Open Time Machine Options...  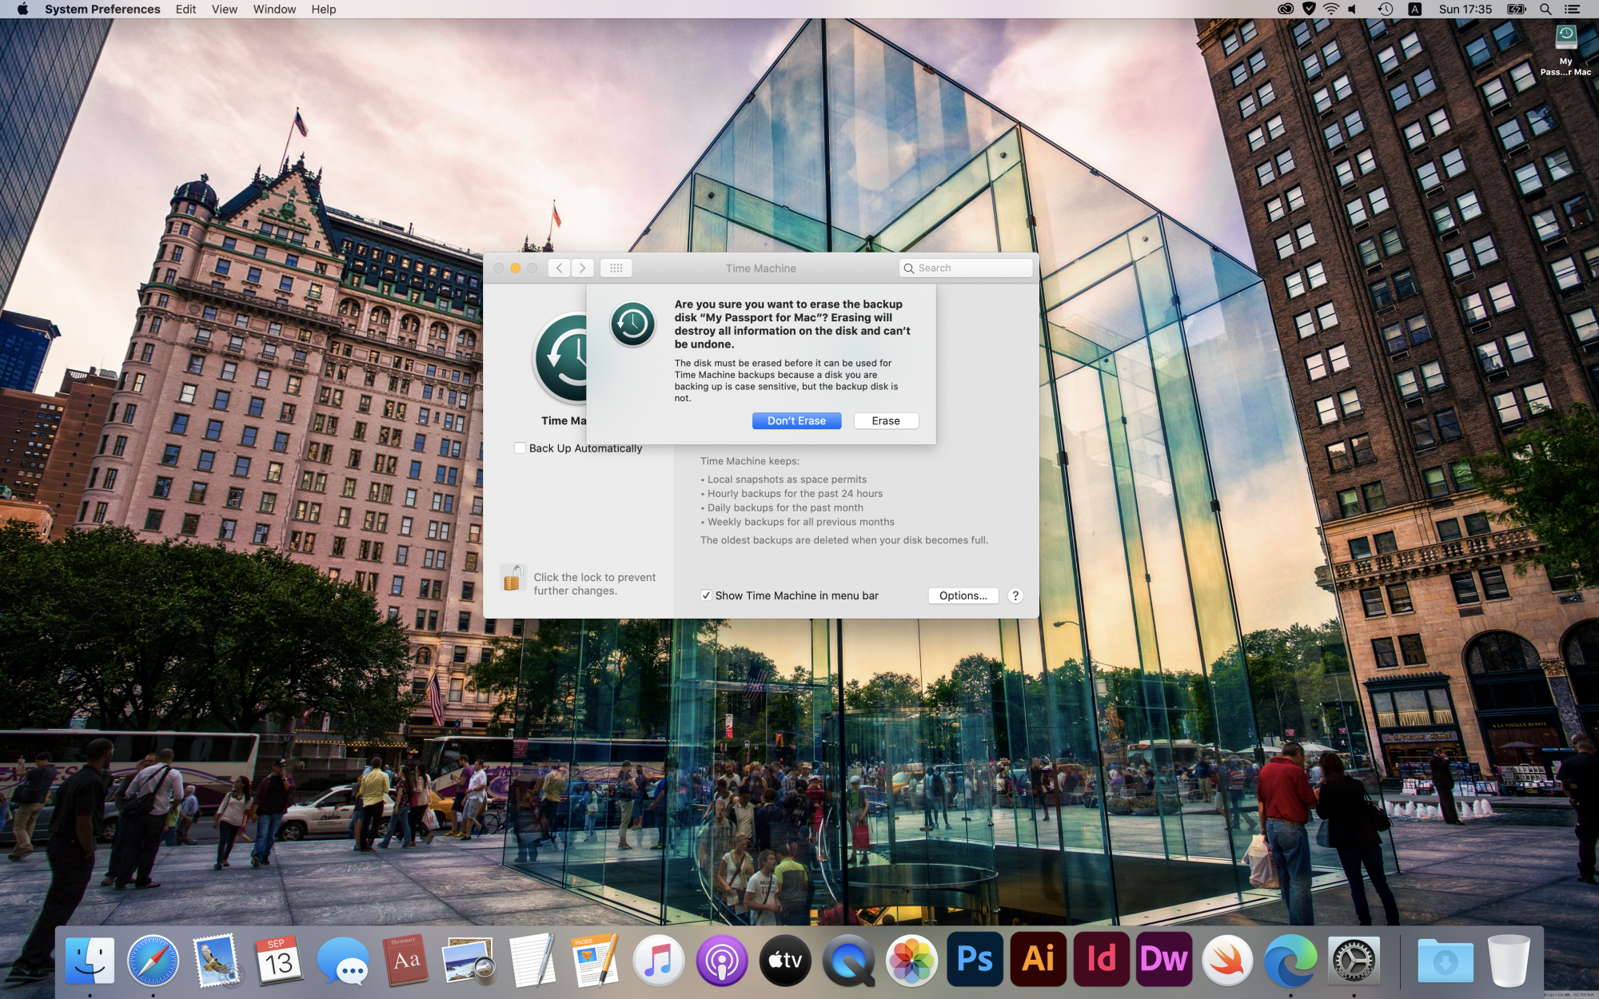click(963, 595)
